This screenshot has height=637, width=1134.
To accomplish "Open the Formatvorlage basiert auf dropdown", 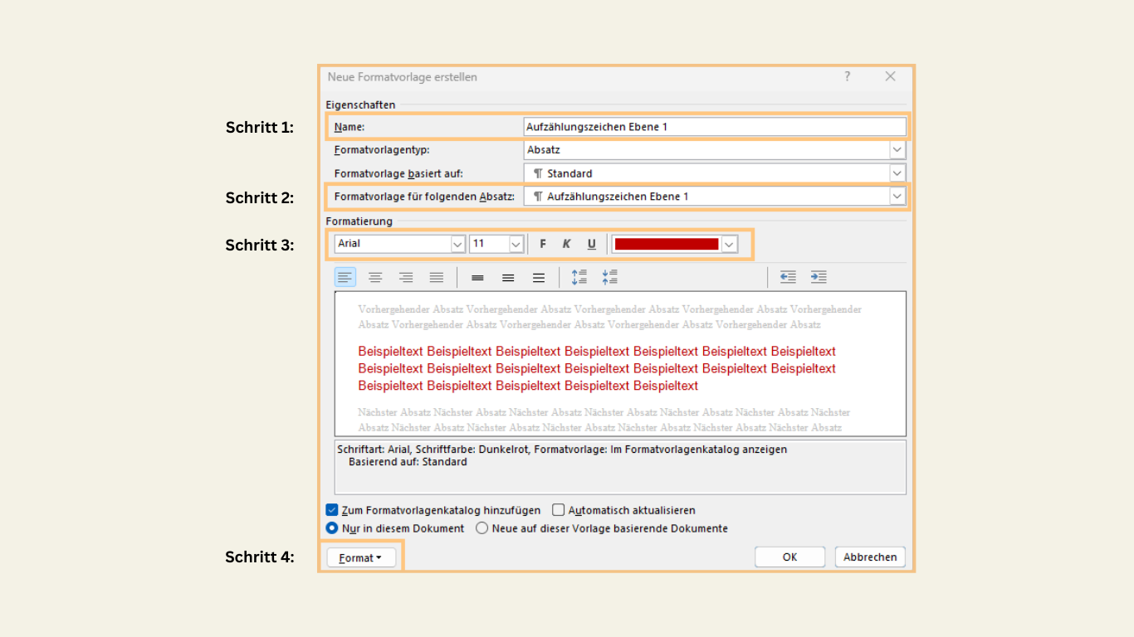I will (x=897, y=173).
